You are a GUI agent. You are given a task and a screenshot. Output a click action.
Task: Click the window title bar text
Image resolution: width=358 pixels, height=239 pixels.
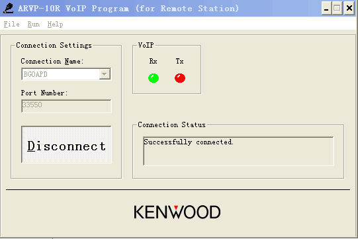click(x=128, y=9)
